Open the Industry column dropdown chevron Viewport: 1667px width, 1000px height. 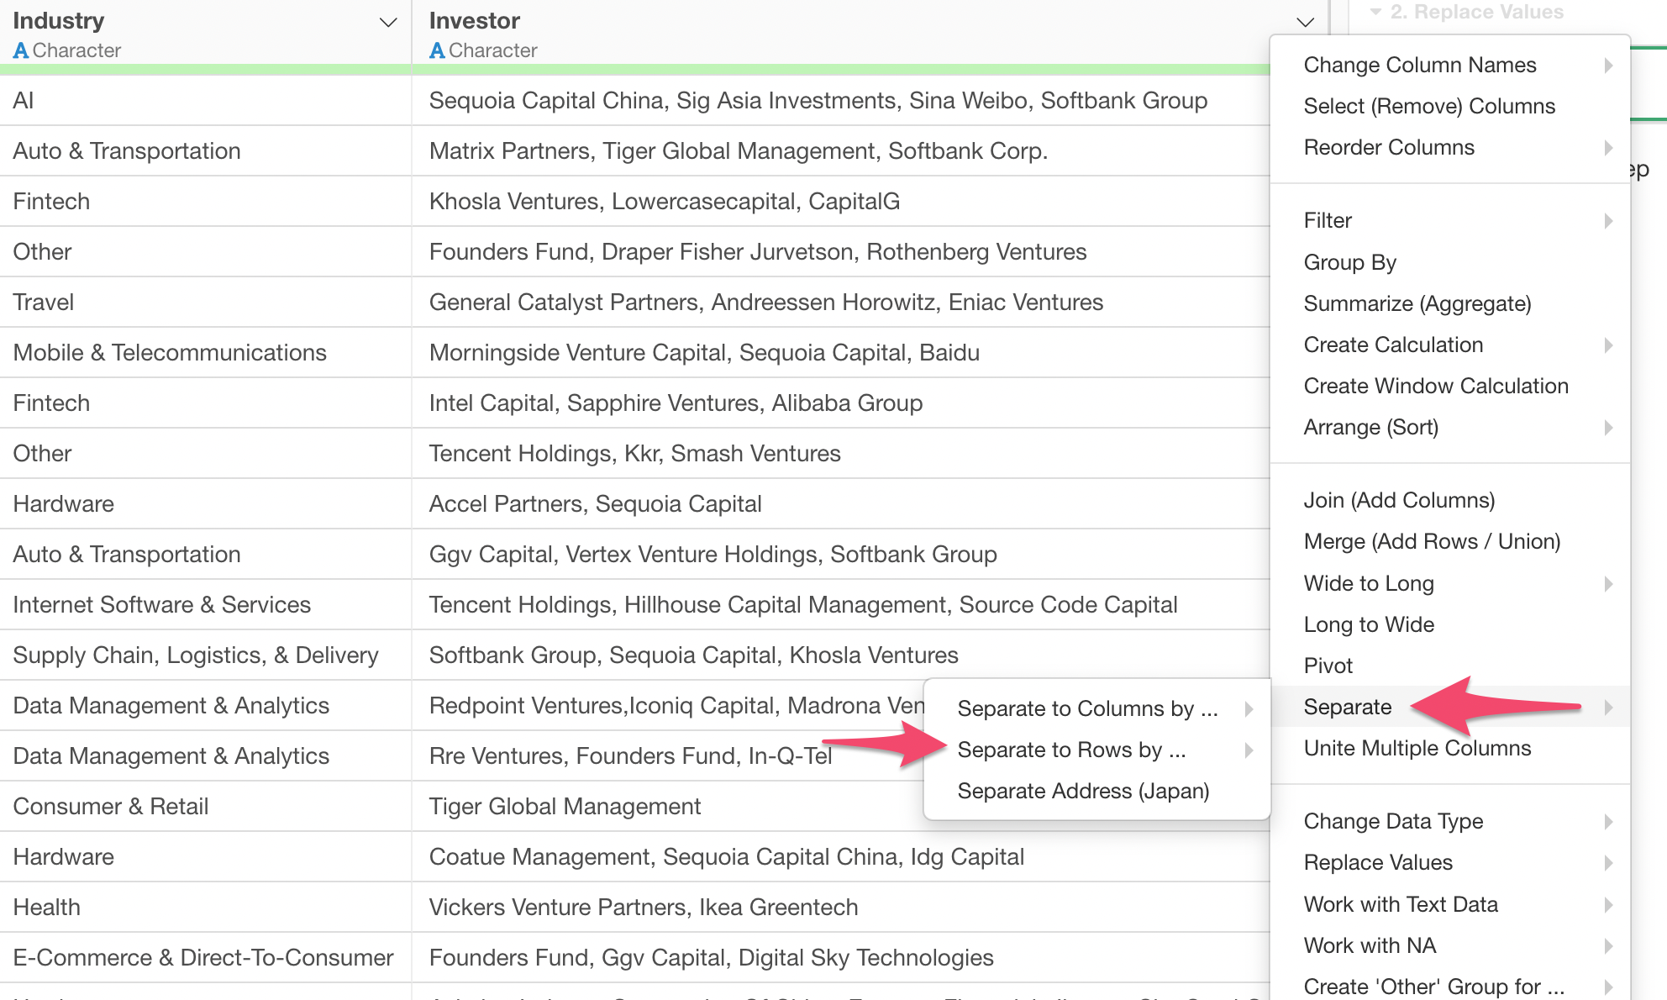click(x=387, y=22)
